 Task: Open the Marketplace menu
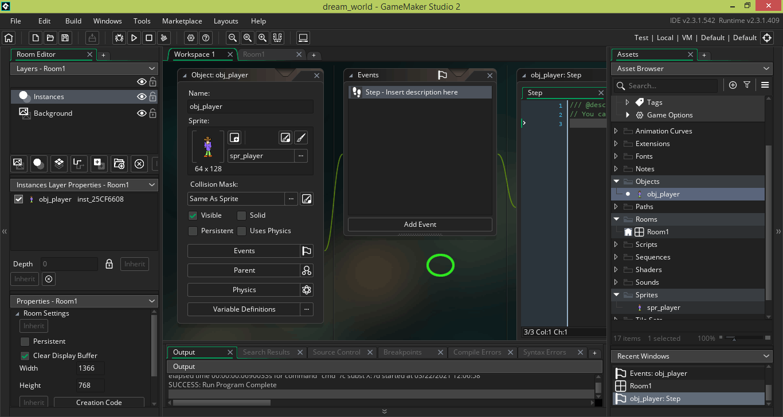point(182,21)
